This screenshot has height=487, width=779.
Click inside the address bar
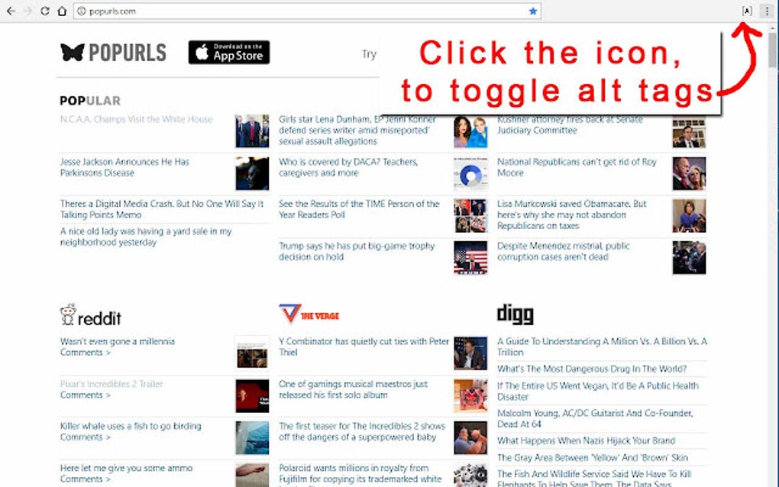pos(229,11)
